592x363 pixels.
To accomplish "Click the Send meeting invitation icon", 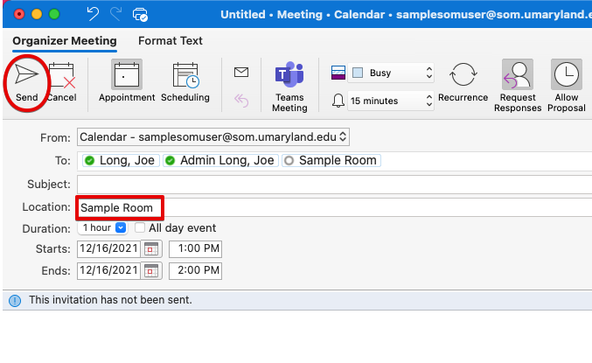I will click(26, 75).
